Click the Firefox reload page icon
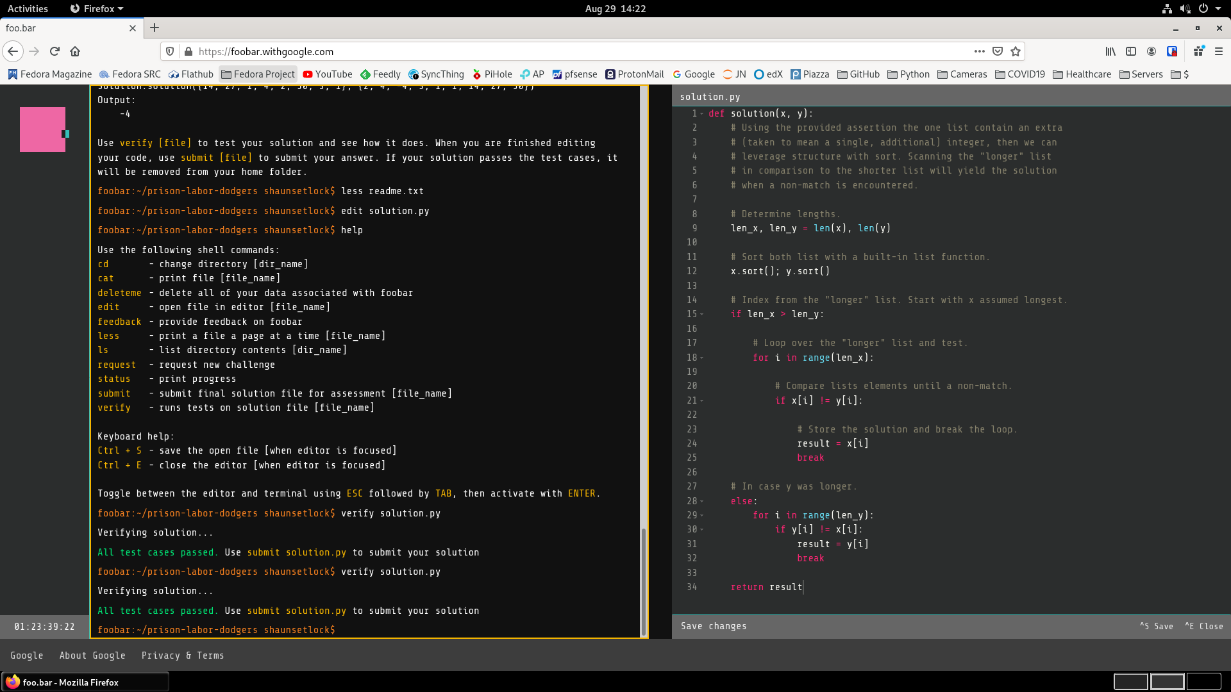This screenshot has height=692, width=1231. (54, 51)
